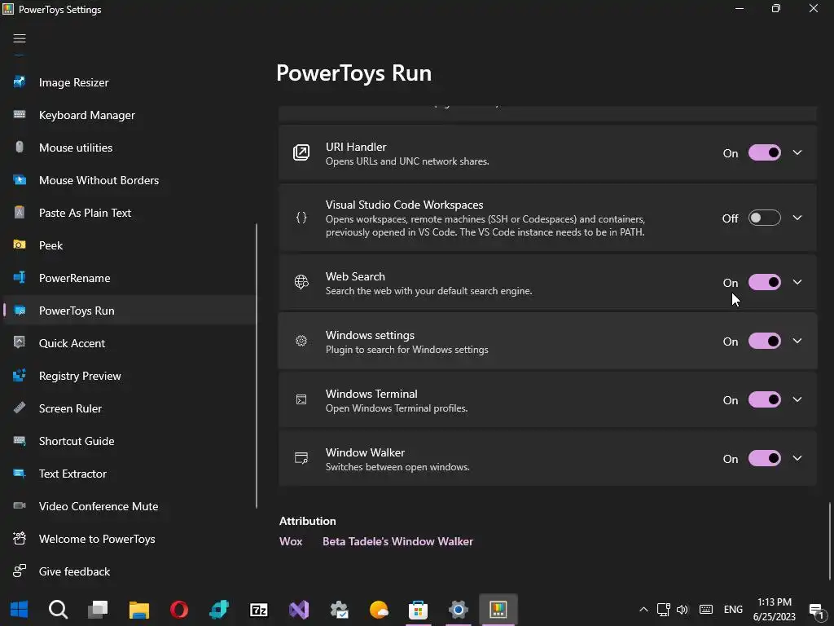Click Give feedback in the sidebar
Viewport: 834px width, 626px height.
pyautogui.click(x=129, y=571)
